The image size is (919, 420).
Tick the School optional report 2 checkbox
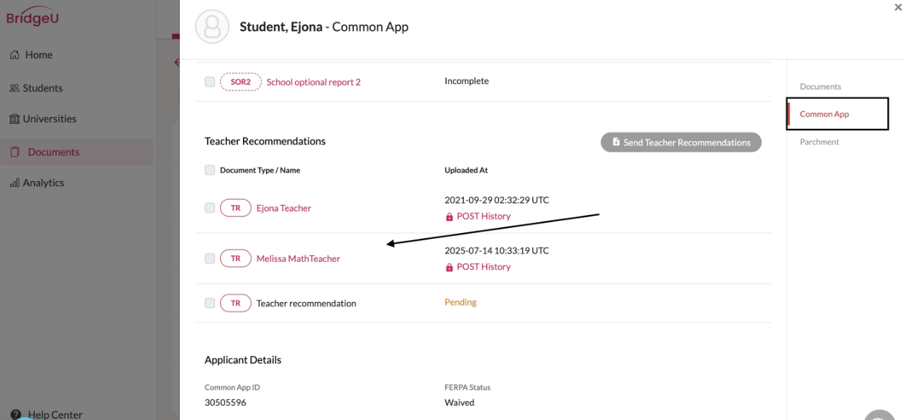[x=210, y=82]
